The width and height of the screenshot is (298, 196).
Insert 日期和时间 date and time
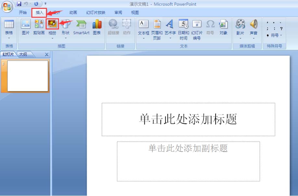click(x=183, y=29)
